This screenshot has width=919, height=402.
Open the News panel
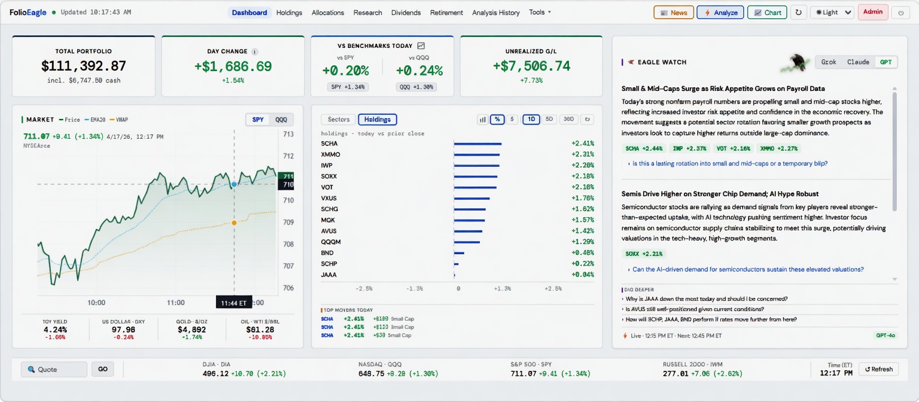coord(673,12)
